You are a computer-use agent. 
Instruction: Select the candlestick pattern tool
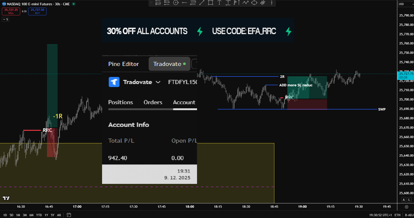click(x=263, y=3)
